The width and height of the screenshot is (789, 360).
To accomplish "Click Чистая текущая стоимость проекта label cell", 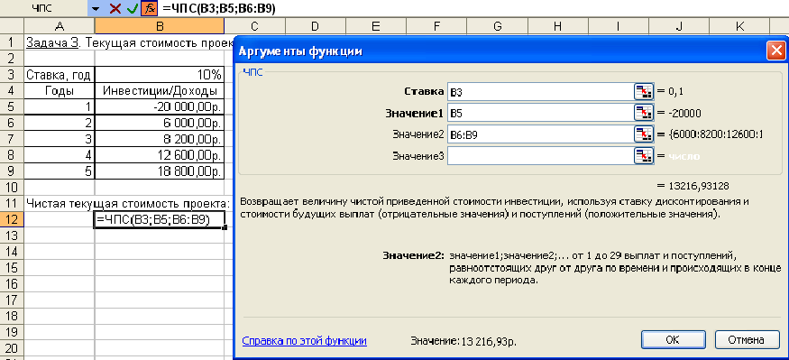I will coord(60,204).
